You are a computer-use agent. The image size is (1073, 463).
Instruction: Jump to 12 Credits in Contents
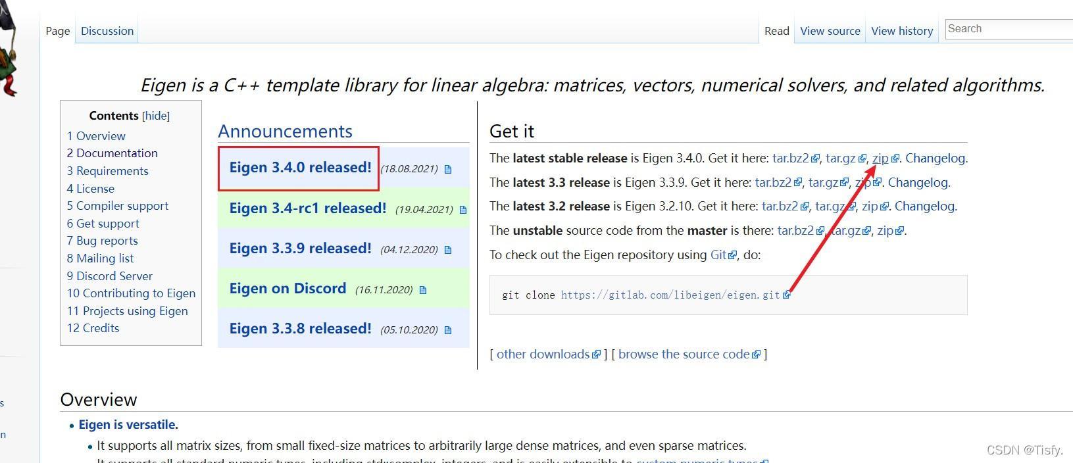(x=93, y=328)
